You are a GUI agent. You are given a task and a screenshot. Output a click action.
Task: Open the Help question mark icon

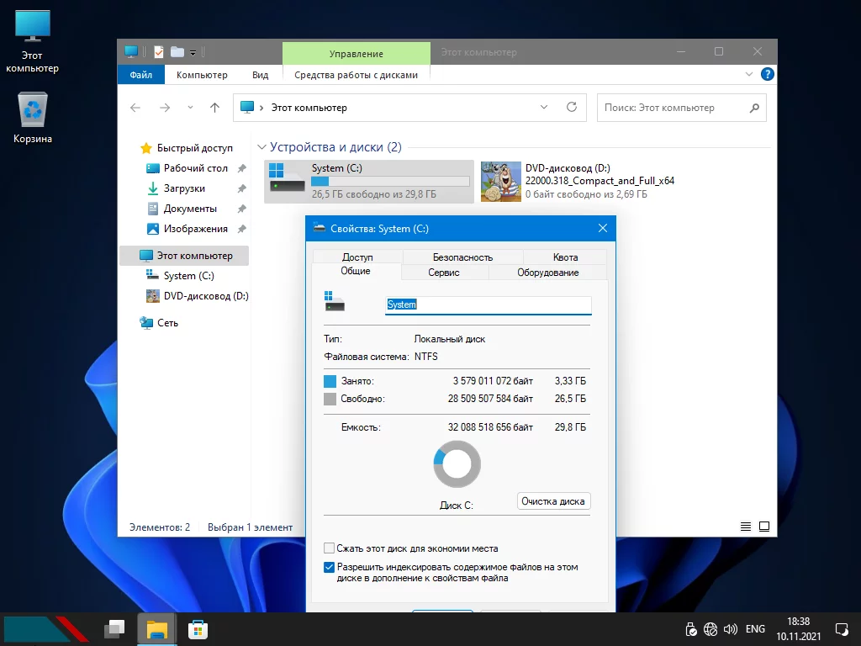tap(767, 75)
